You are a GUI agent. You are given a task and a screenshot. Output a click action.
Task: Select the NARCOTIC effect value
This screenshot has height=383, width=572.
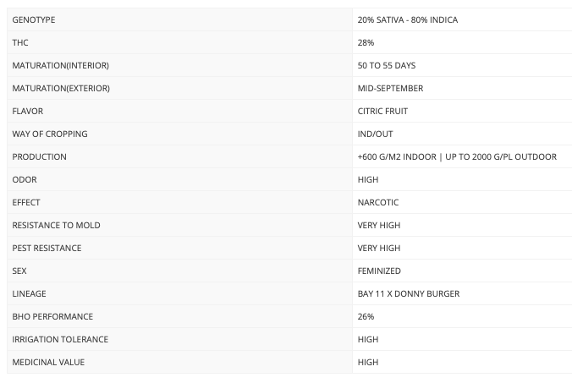click(378, 202)
